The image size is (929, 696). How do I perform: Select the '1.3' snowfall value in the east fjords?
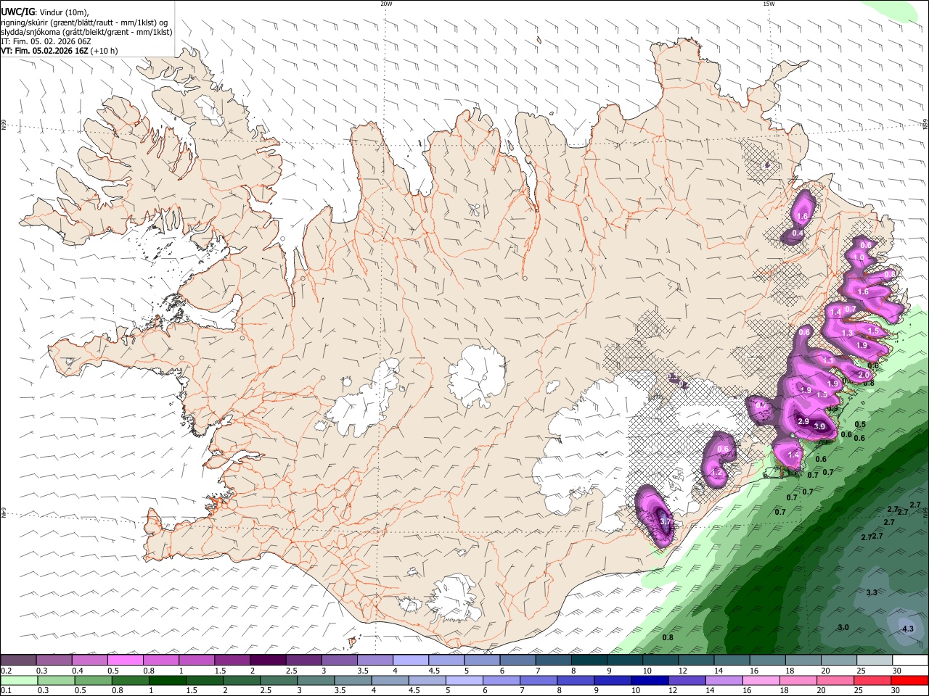point(847,333)
